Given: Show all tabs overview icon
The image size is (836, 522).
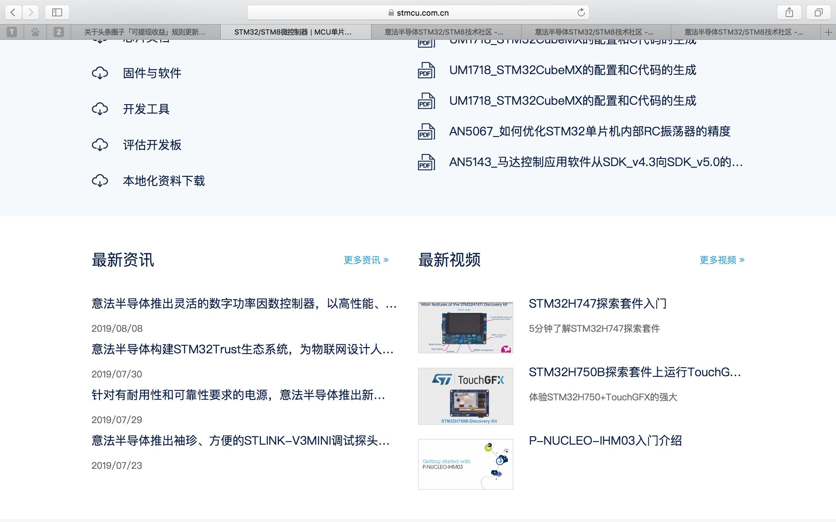Looking at the screenshot, I should (818, 13).
